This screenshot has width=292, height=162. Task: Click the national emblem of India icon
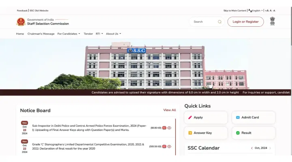[272, 21]
